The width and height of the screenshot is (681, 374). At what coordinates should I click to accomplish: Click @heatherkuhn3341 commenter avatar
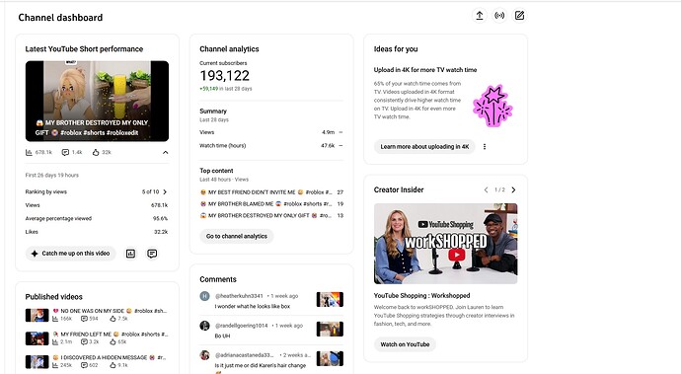click(x=204, y=296)
